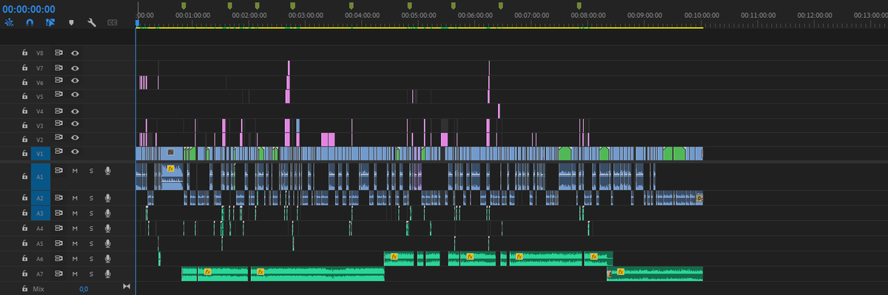Start voice-over record on track A5

tap(108, 243)
